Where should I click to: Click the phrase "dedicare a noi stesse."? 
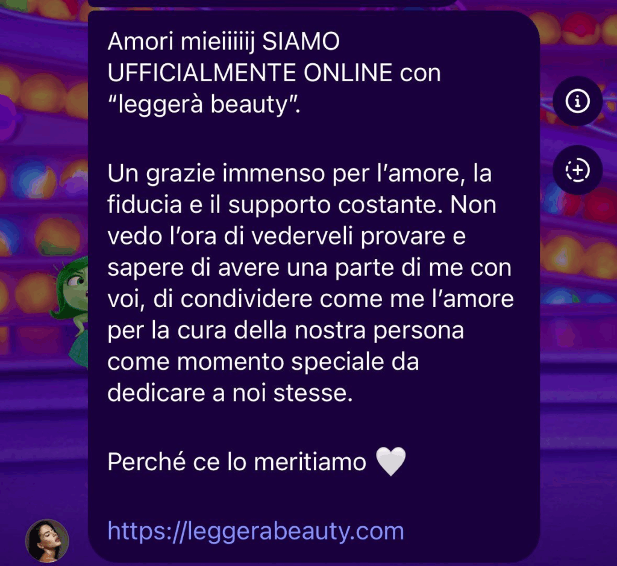[x=230, y=393]
